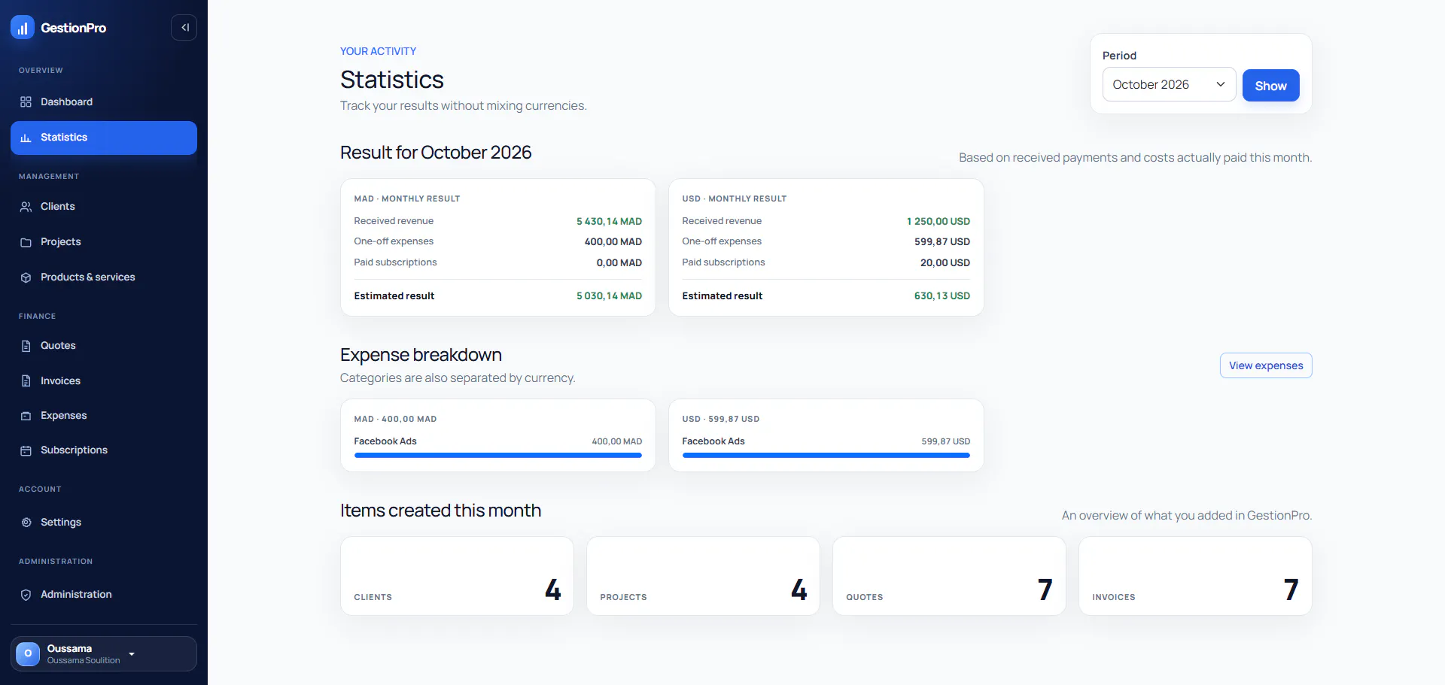Image resolution: width=1445 pixels, height=685 pixels.
Task: Expand the Oussama account menu caret
Action: click(132, 654)
